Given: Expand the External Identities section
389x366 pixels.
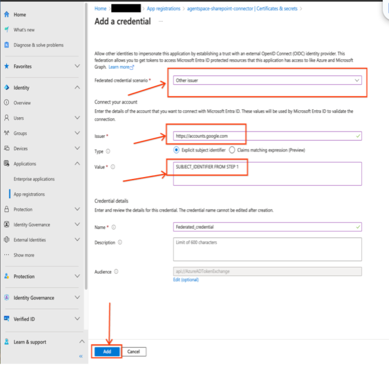Looking at the screenshot, I should [77, 240].
